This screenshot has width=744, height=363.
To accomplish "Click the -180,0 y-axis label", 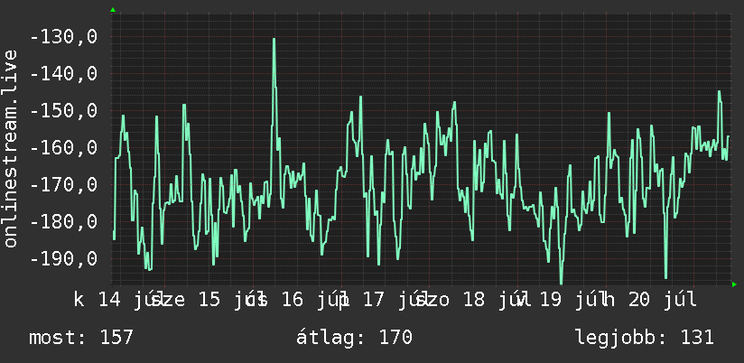I will click(63, 221).
